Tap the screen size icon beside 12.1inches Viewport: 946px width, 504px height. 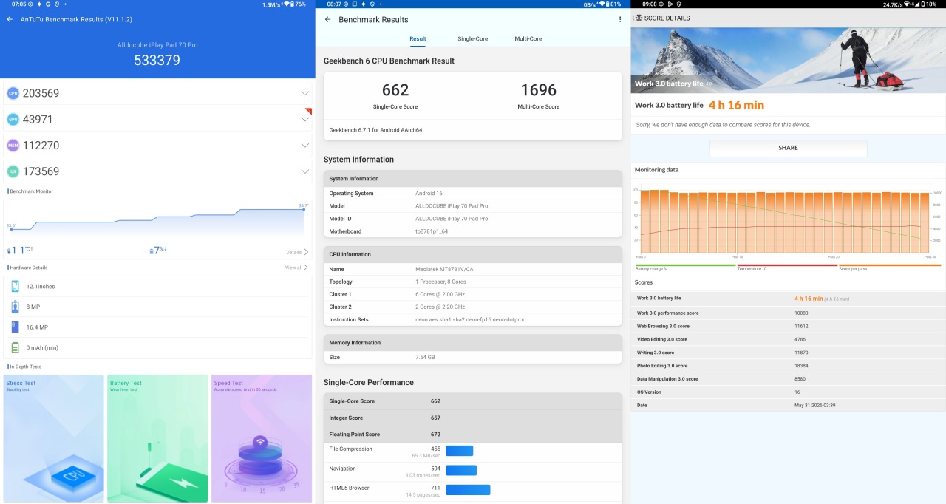pyautogui.click(x=16, y=286)
